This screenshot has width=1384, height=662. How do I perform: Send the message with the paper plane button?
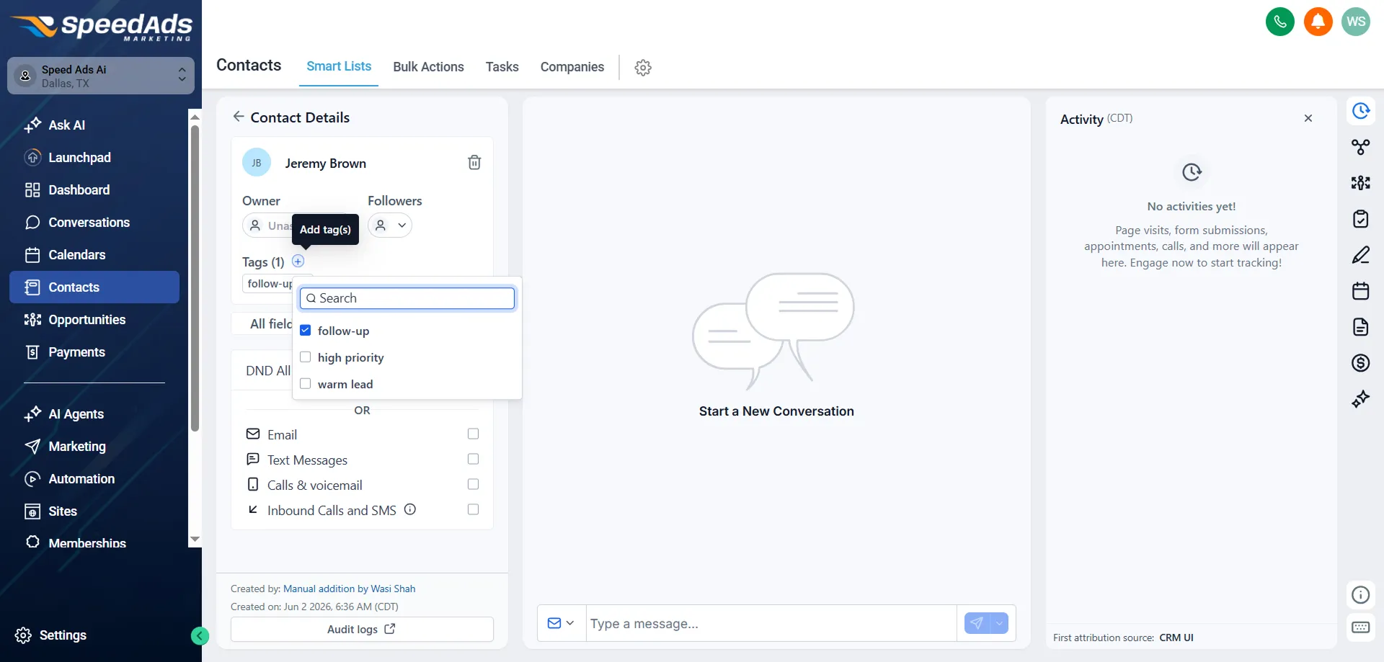(977, 623)
